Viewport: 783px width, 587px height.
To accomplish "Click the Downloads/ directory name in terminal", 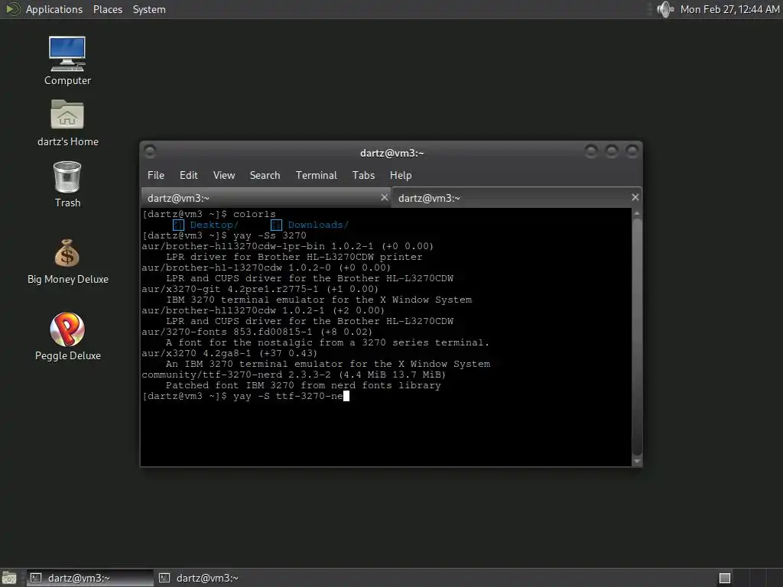I will pyautogui.click(x=318, y=225).
